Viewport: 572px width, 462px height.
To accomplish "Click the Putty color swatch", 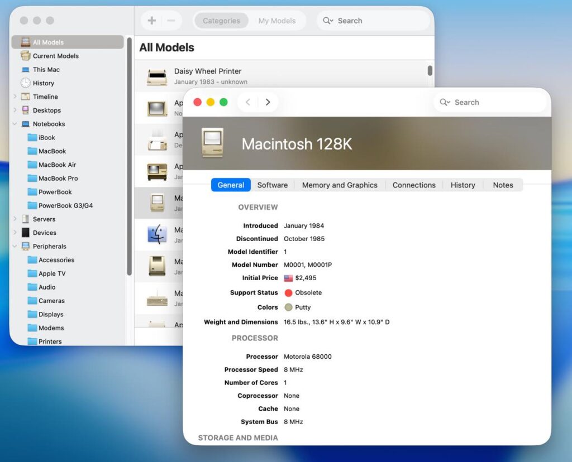I will (x=288, y=307).
